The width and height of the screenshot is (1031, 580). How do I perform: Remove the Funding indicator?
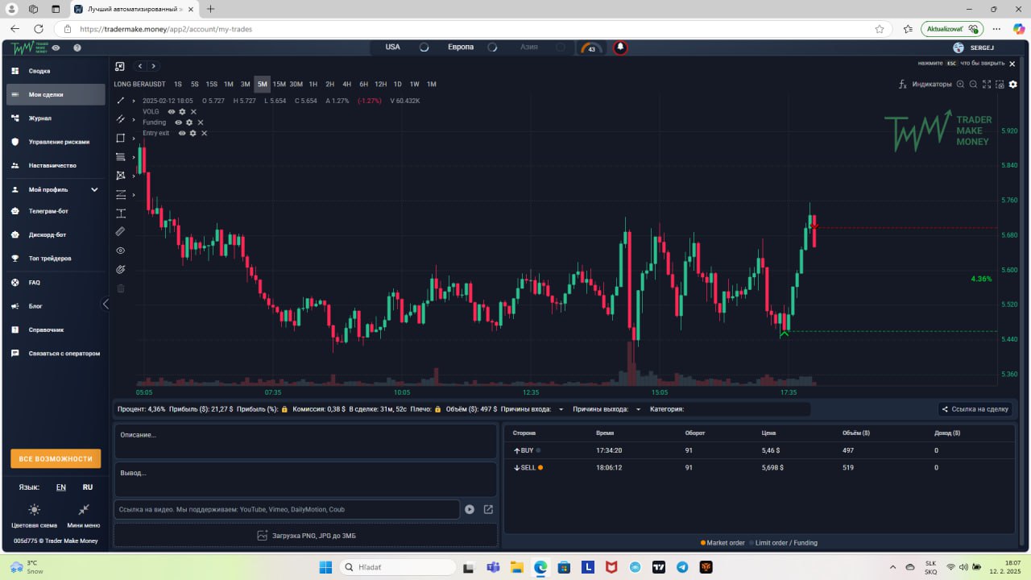(x=201, y=122)
